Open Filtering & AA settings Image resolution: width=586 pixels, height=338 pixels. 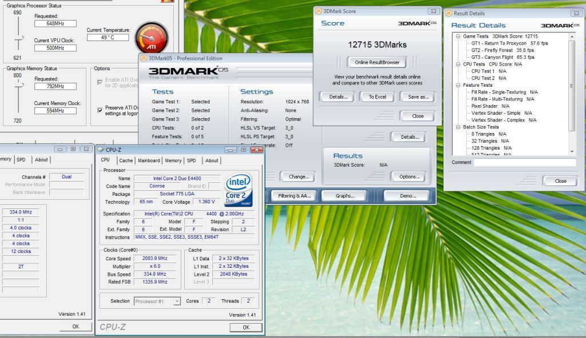294,195
